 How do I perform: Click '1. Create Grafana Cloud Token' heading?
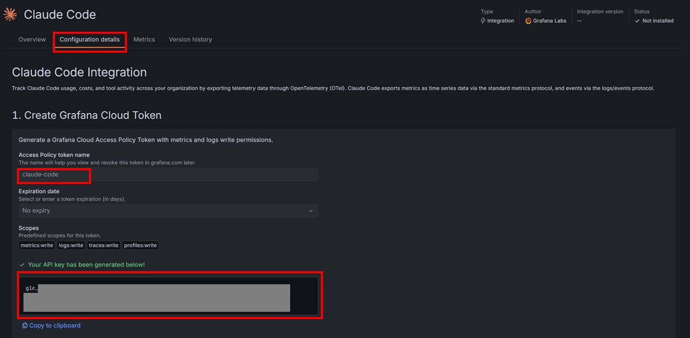pos(87,115)
